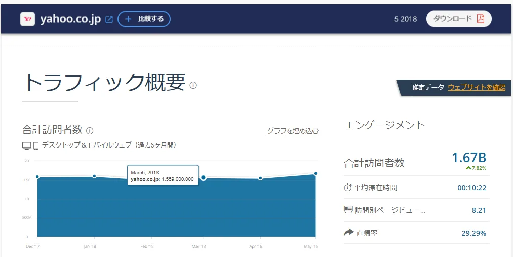513x257 pixels.
Task: Click the 8.21 pages per visit value
Action: 479,210
